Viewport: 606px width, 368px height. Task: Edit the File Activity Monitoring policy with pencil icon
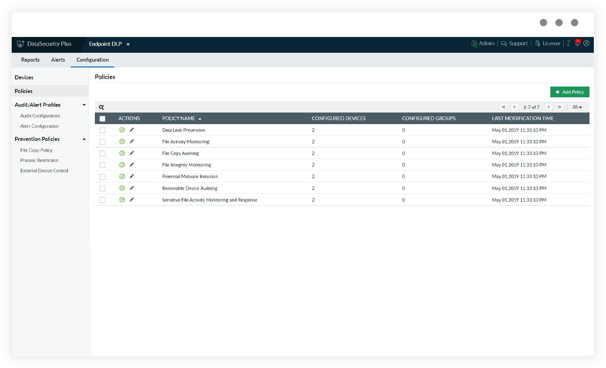(x=132, y=141)
